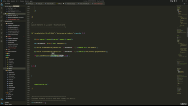Open the Testing flask icon
The image size is (188, 106).
(1, 25)
